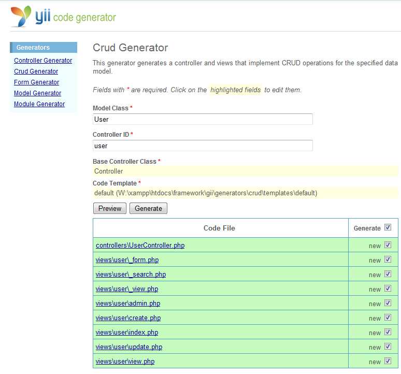Image resolution: width=401 pixels, height=374 pixels.
Task: Uncheck the views\user\_form.php checkbox
Action: [388, 260]
